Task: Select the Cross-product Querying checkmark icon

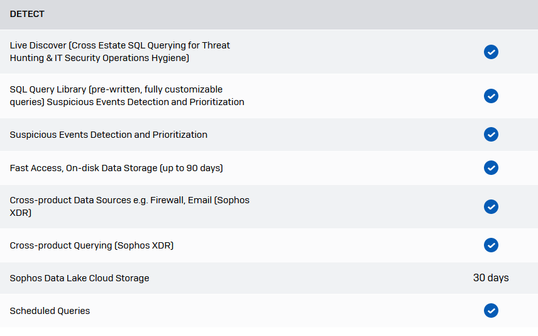Action: 491,245
